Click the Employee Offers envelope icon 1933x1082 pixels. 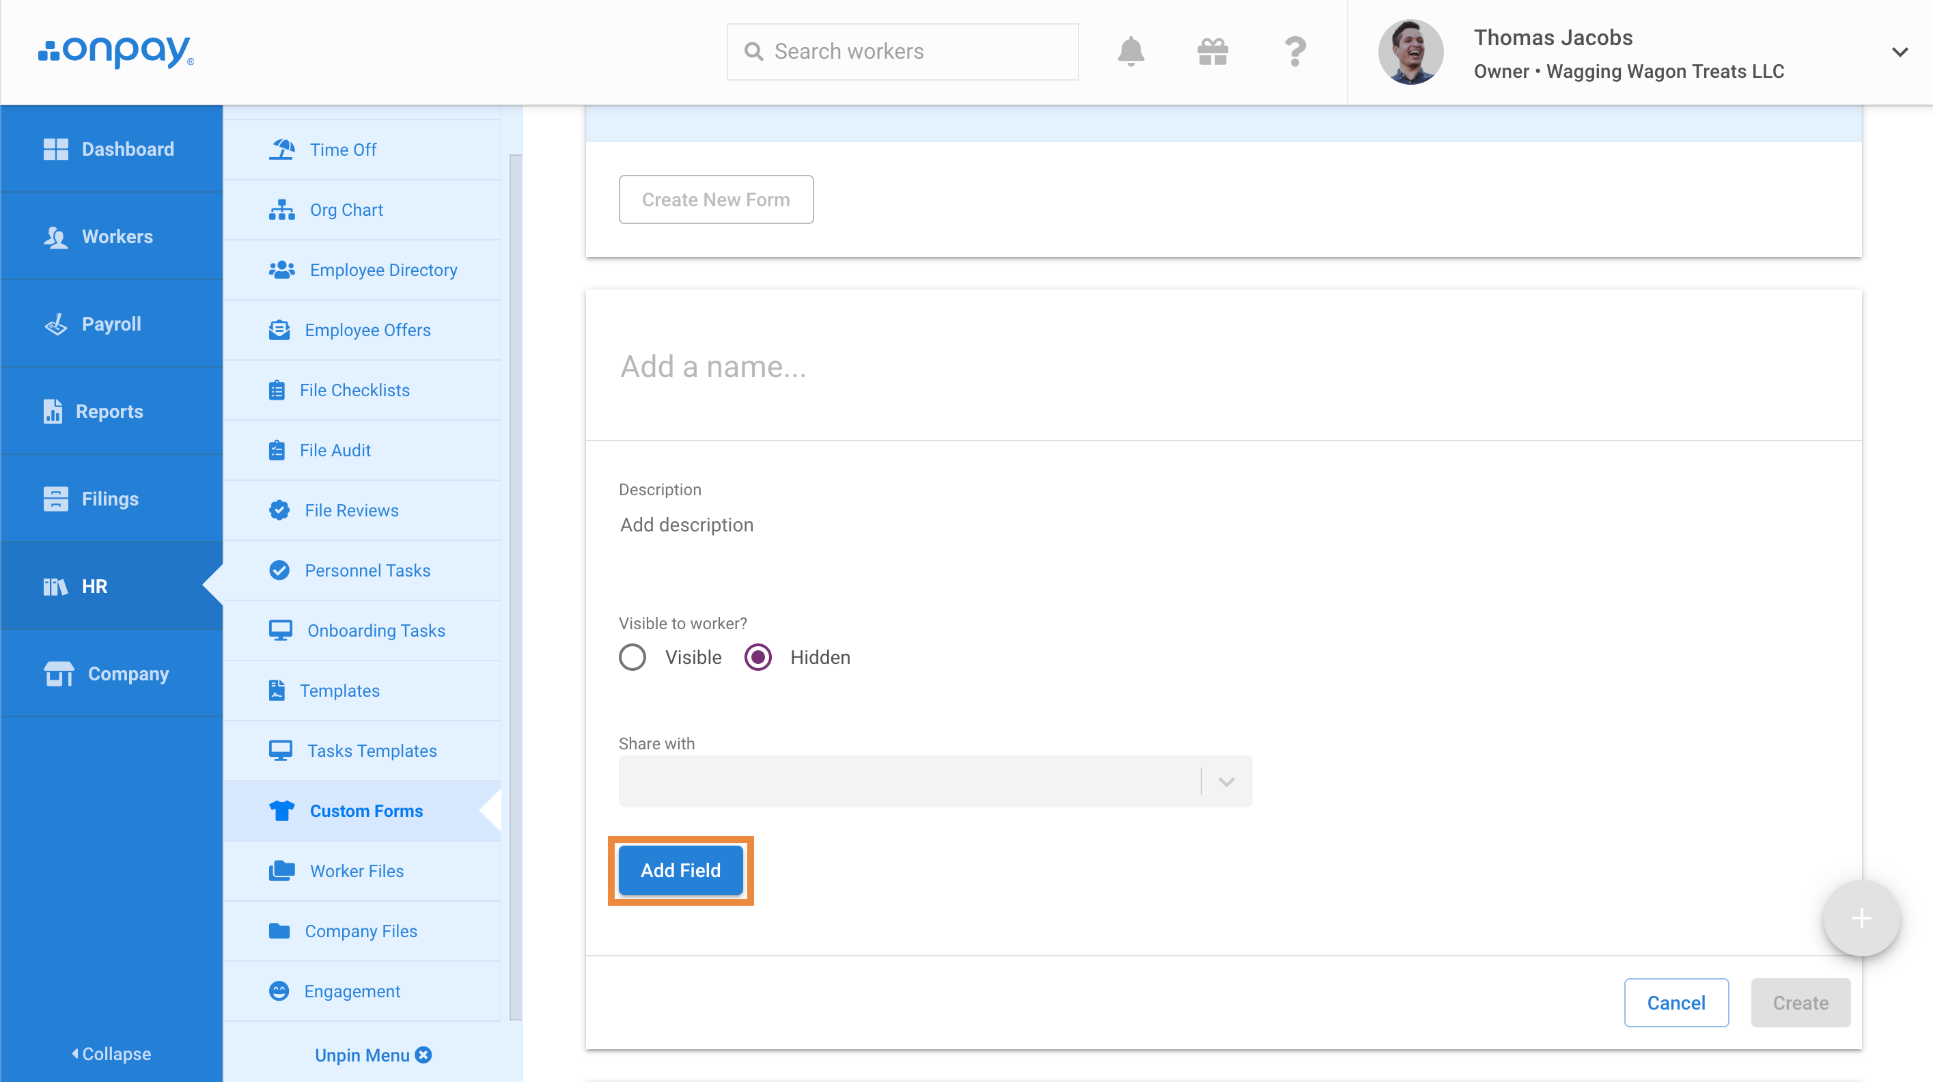(279, 330)
